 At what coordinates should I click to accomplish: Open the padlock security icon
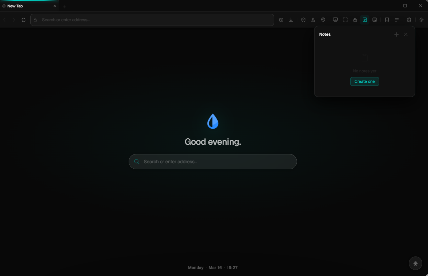355,20
